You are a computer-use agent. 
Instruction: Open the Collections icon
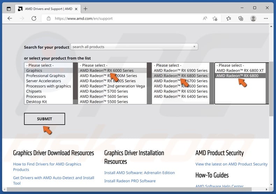coord(241,18)
